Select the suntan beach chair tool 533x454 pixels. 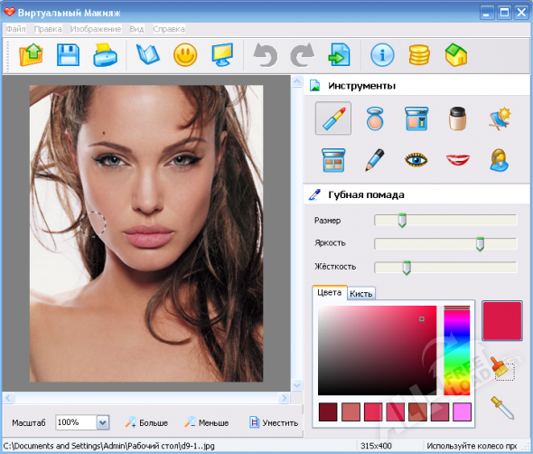(x=500, y=118)
